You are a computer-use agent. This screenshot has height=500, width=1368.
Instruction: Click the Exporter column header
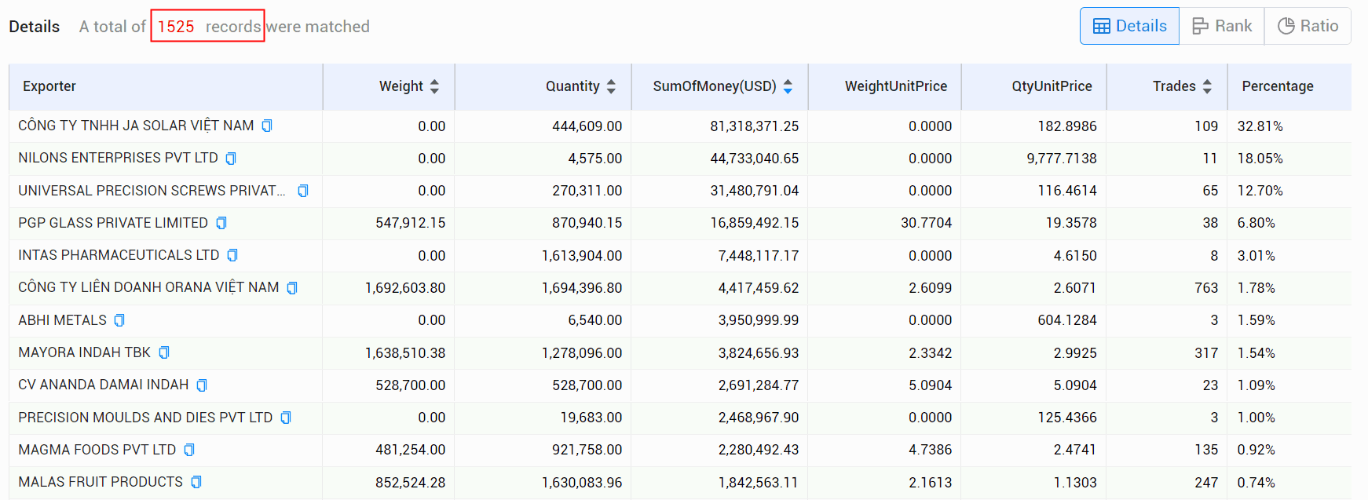click(49, 86)
